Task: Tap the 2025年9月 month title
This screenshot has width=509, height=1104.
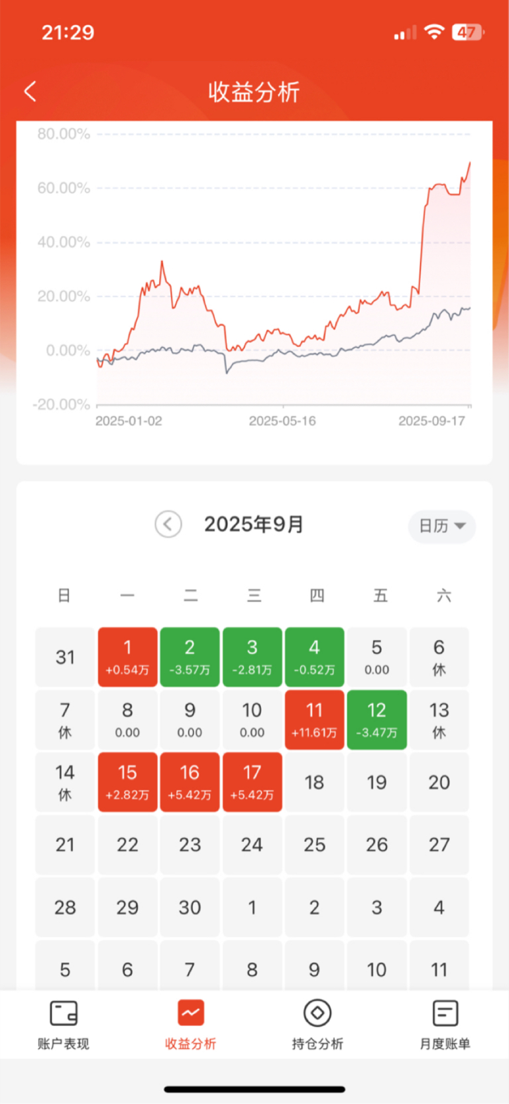Action: [x=254, y=524]
